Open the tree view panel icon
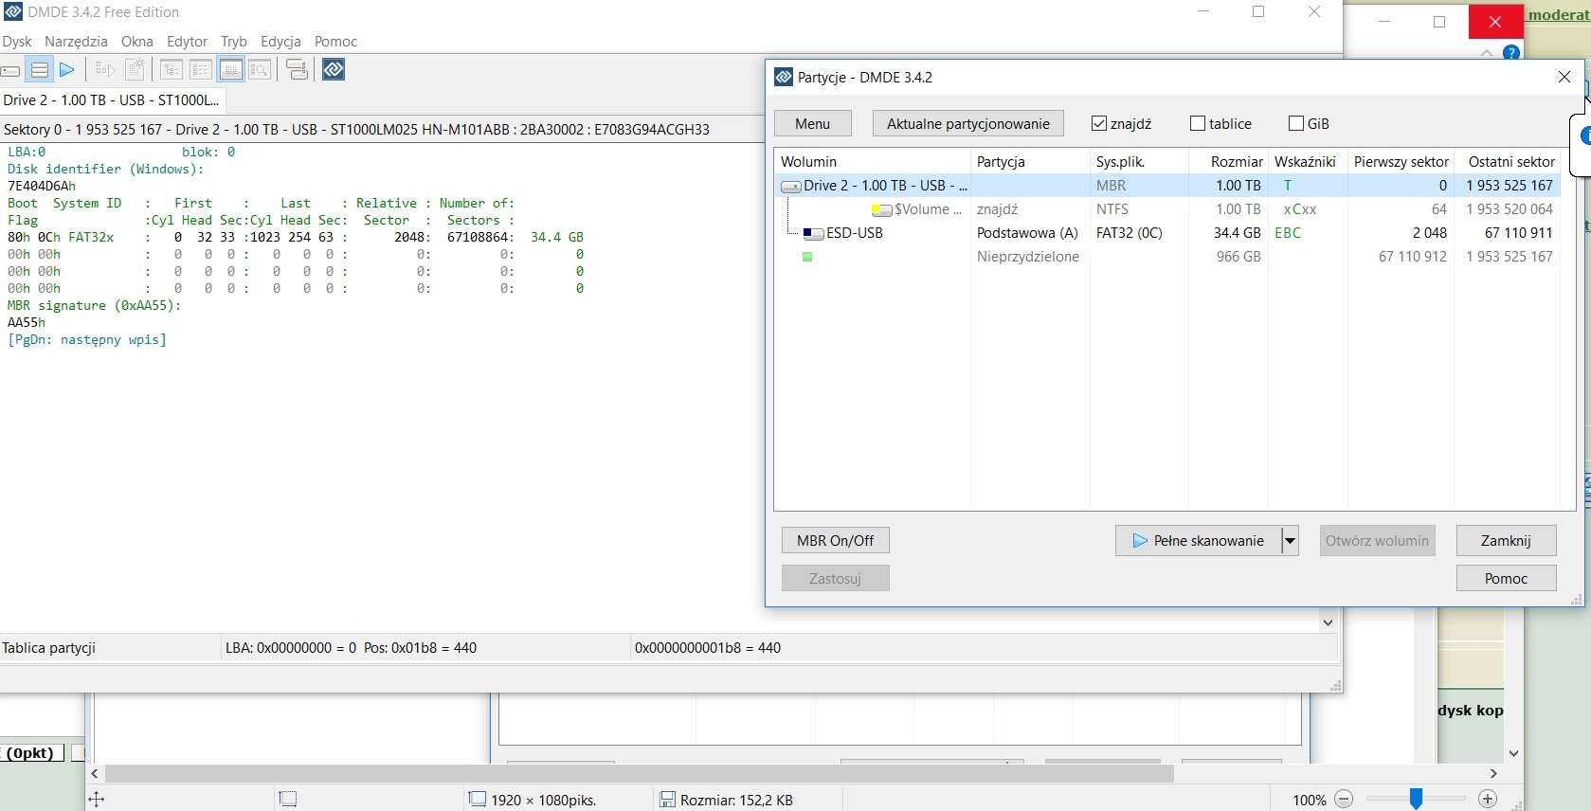Screen dimensions: 1591x811 coord(172,70)
